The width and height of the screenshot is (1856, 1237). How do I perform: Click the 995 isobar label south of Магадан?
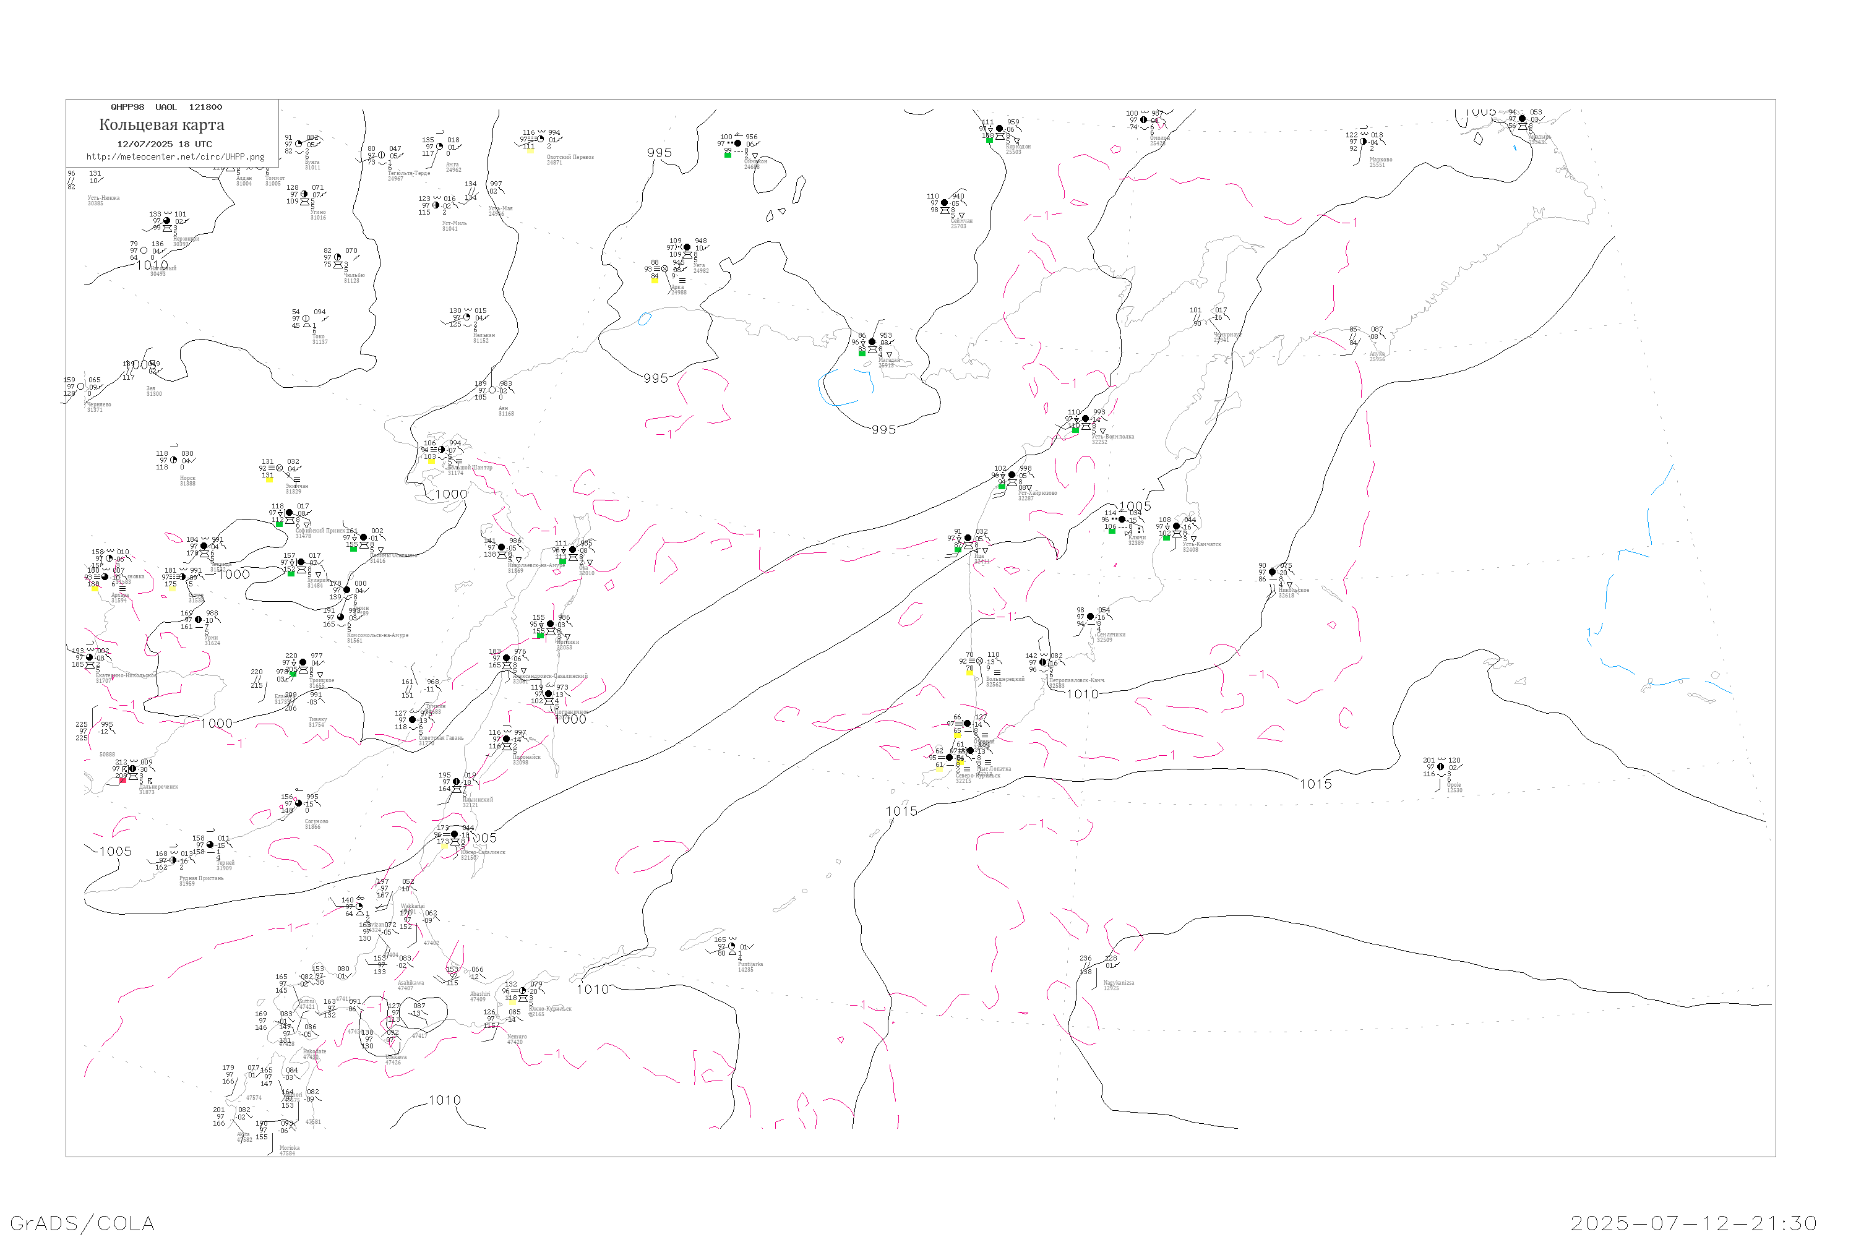pyautogui.click(x=883, y=430)
